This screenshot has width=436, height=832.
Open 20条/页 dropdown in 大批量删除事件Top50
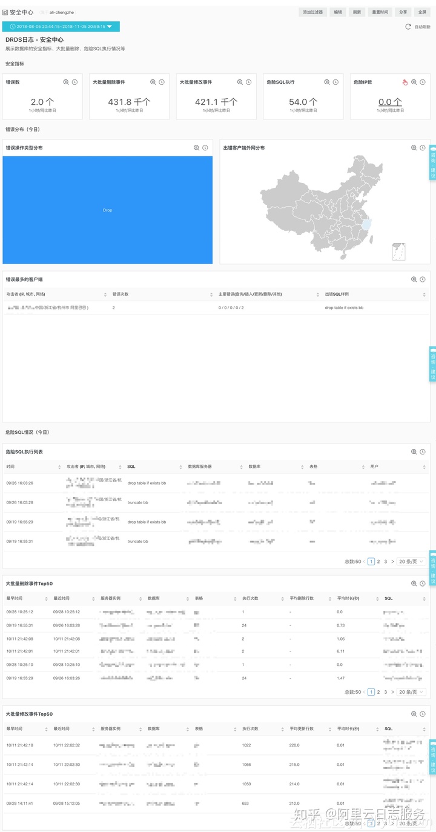pos(411,692)
